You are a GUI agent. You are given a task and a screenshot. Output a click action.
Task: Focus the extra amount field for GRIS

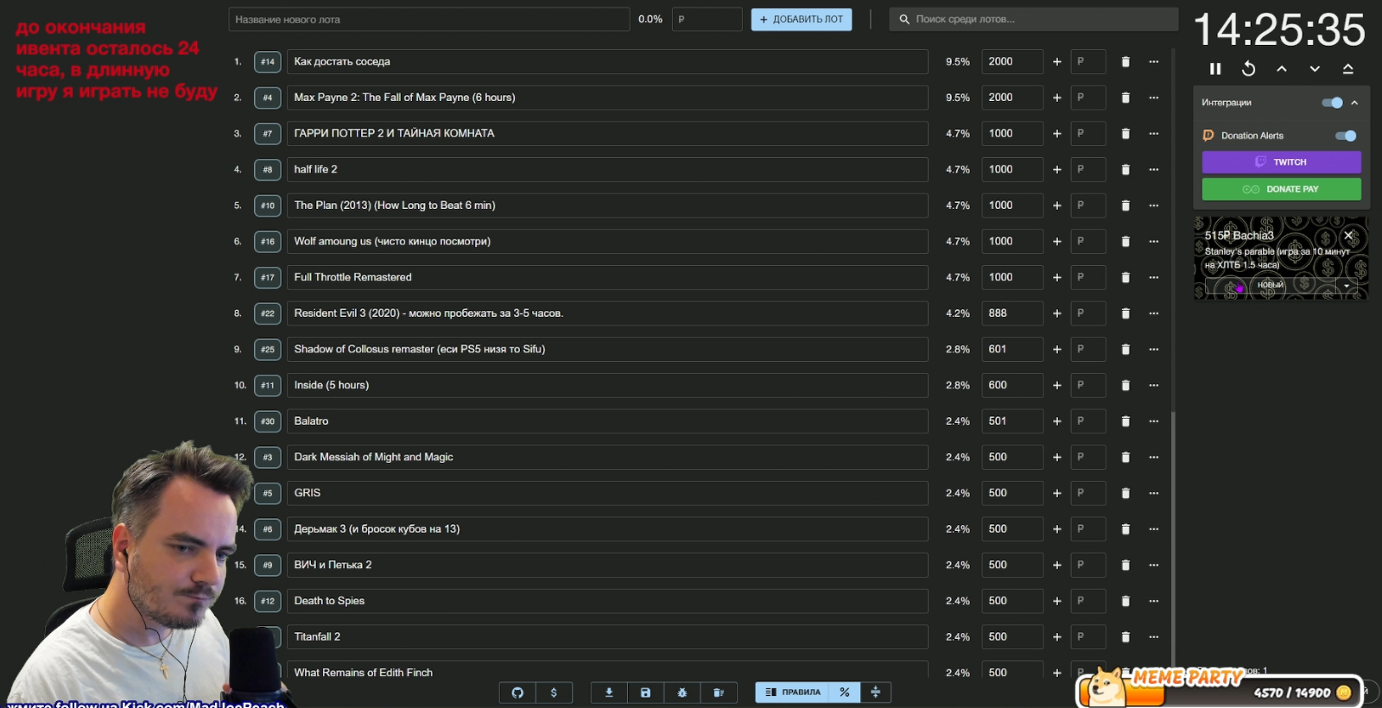tap(1087, 493)
